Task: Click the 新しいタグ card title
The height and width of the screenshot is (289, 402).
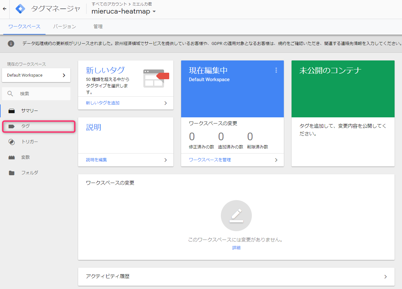Action: [x=105, y=70]
